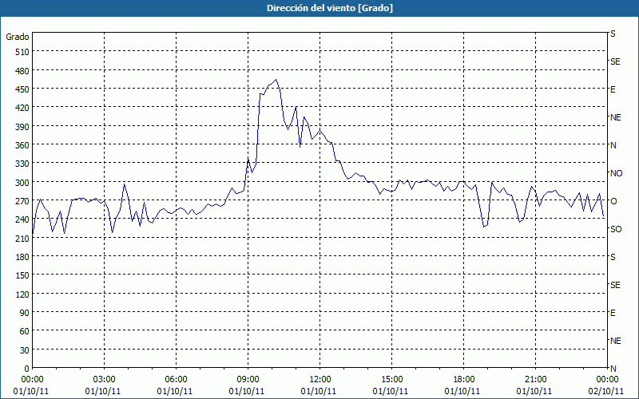Click the 'Grado' axis unit label
This screenshot has width=639, height=399.
point(18,37)
